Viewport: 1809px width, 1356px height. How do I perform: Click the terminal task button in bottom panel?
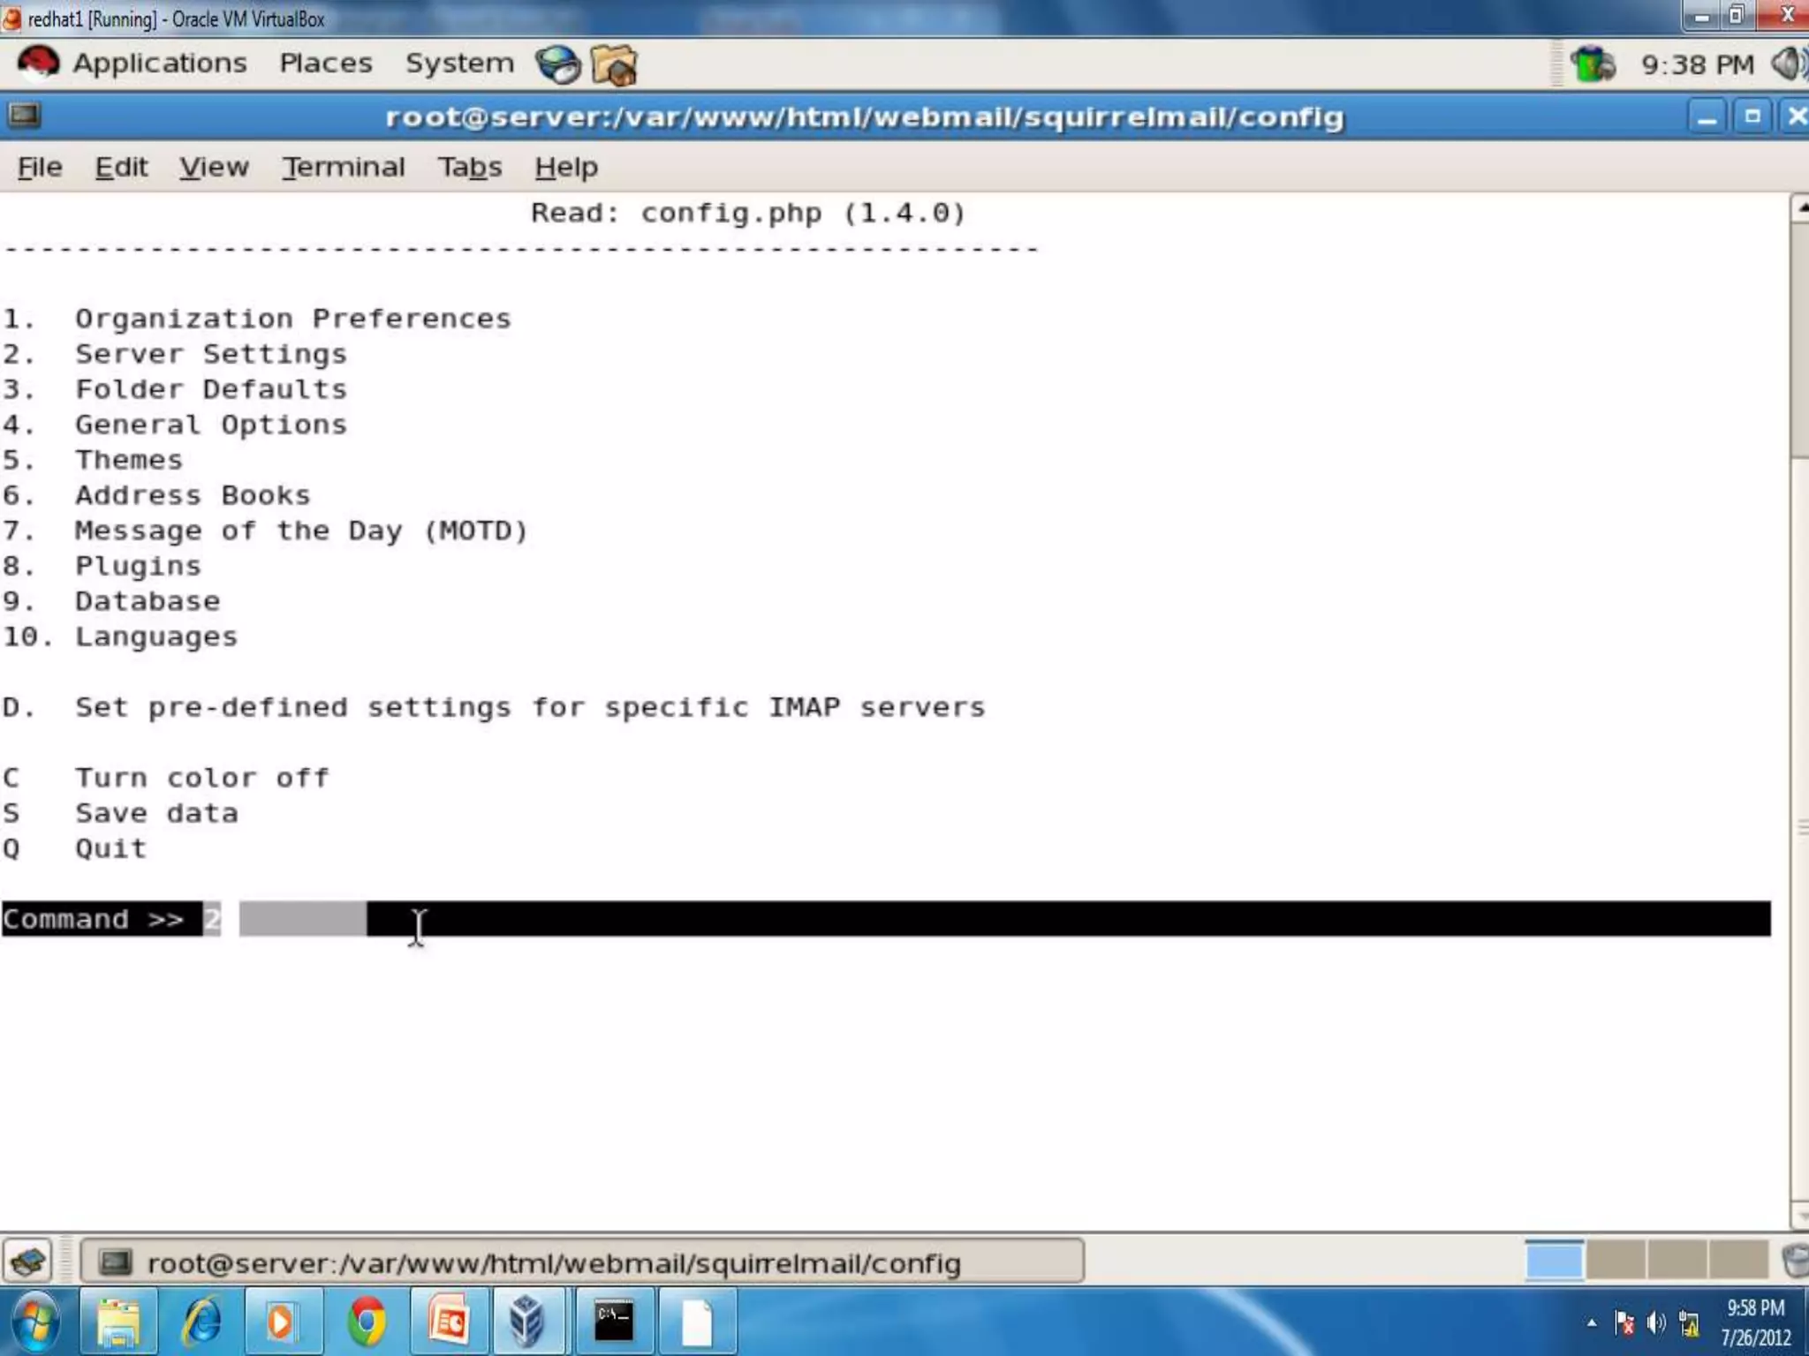pyautogui.click(x=581, y=1262)
